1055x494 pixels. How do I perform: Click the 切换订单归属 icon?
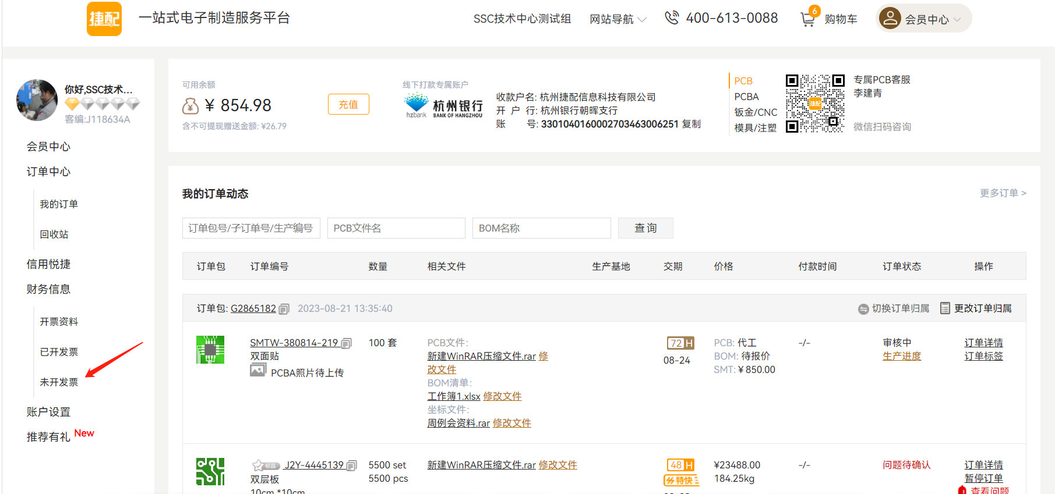(x=863, y=309)
